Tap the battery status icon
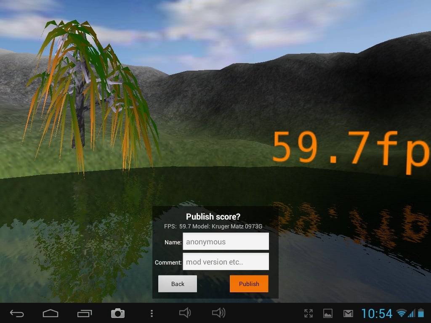The image size is (431, 323). 421,313
